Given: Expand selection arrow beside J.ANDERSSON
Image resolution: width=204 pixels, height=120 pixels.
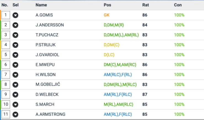Looking at the screenshot, I should point(15,25).
